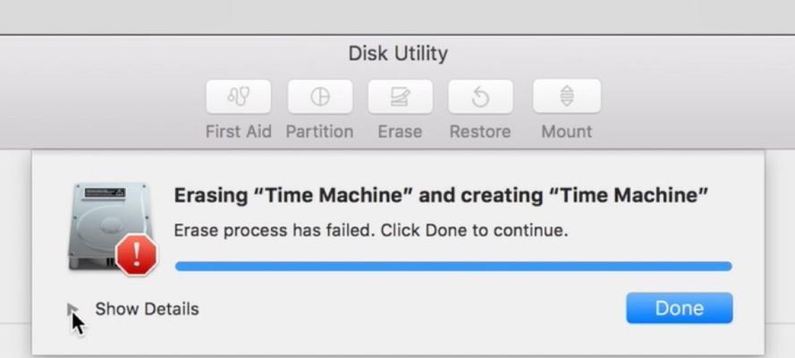Click the Restore text label

click(480, 132)
